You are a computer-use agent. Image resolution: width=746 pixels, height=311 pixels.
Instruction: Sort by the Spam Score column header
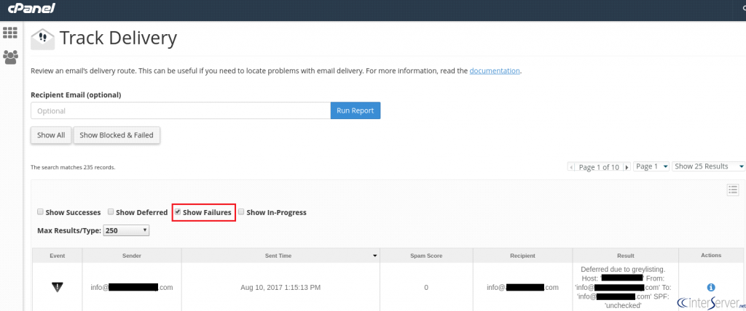425,256
